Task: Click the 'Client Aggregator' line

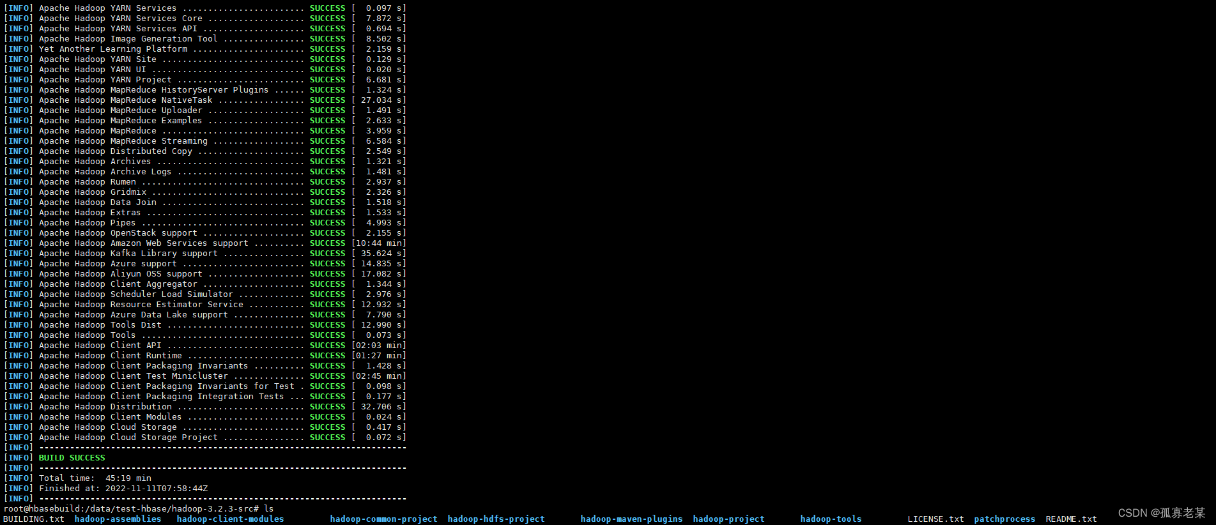Action: pos(205,284)
